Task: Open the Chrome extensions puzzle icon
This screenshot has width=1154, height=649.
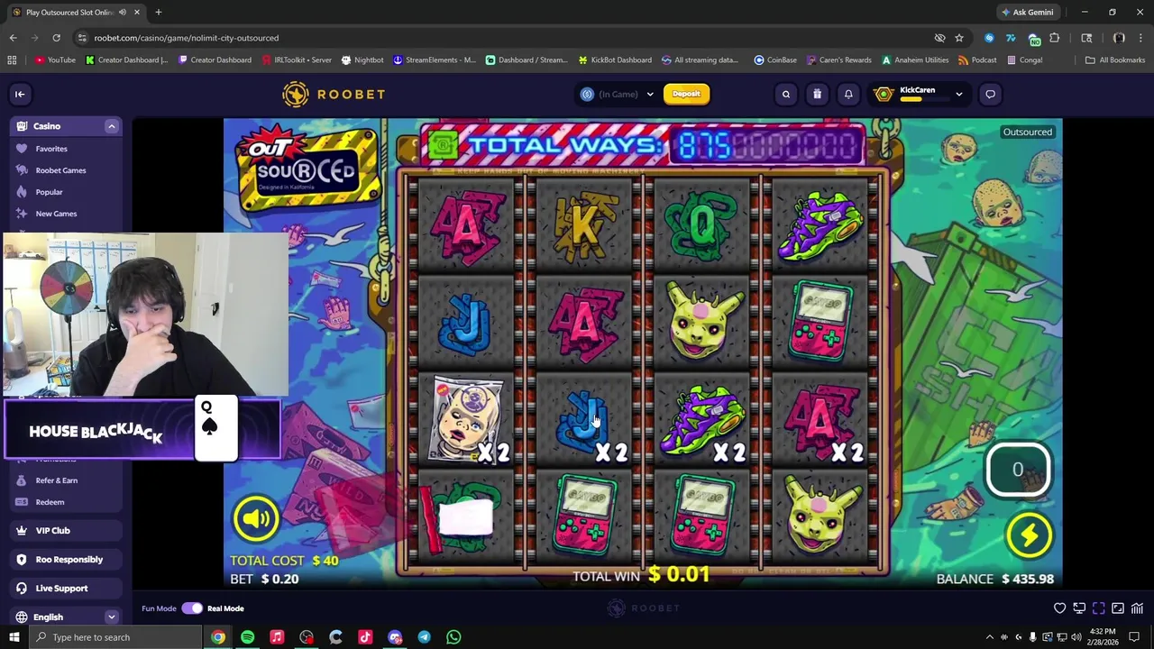Action: pyautogui.click(x=1055, y=38)
